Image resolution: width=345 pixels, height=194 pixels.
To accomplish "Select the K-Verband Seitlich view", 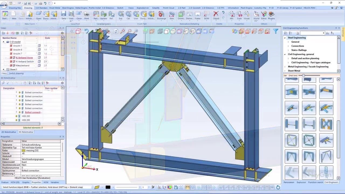I will click(25, 62).
